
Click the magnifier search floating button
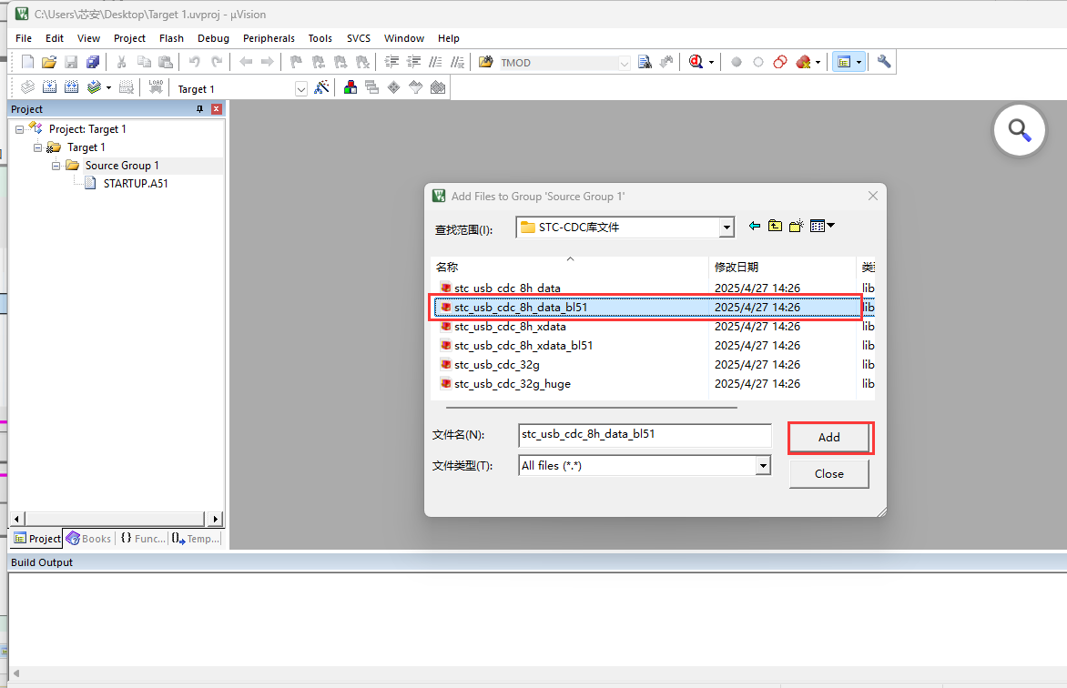(x=1020, y=129)
